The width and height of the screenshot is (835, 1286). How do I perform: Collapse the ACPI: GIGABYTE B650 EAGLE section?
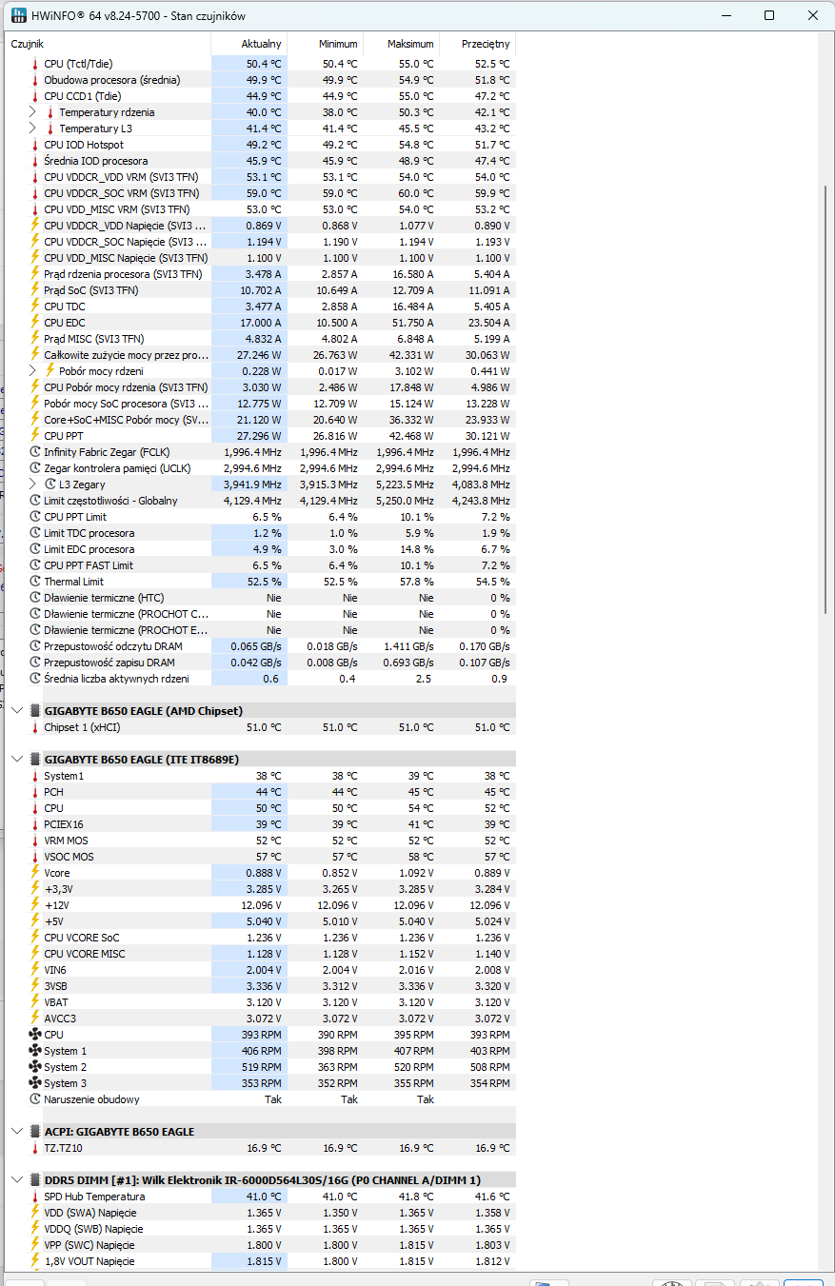[16, 1132]
